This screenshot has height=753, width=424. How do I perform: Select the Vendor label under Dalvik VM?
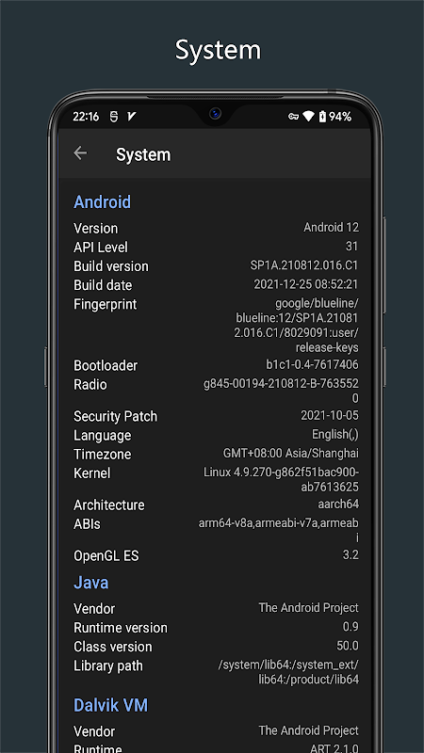click(94, 731)
